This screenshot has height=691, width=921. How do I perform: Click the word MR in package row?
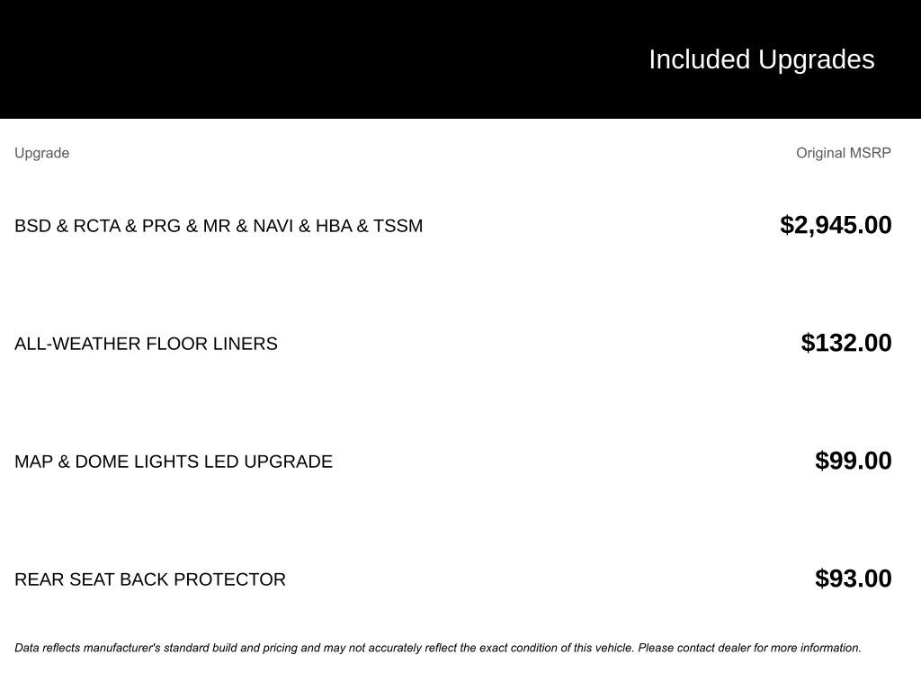[217, 226]
